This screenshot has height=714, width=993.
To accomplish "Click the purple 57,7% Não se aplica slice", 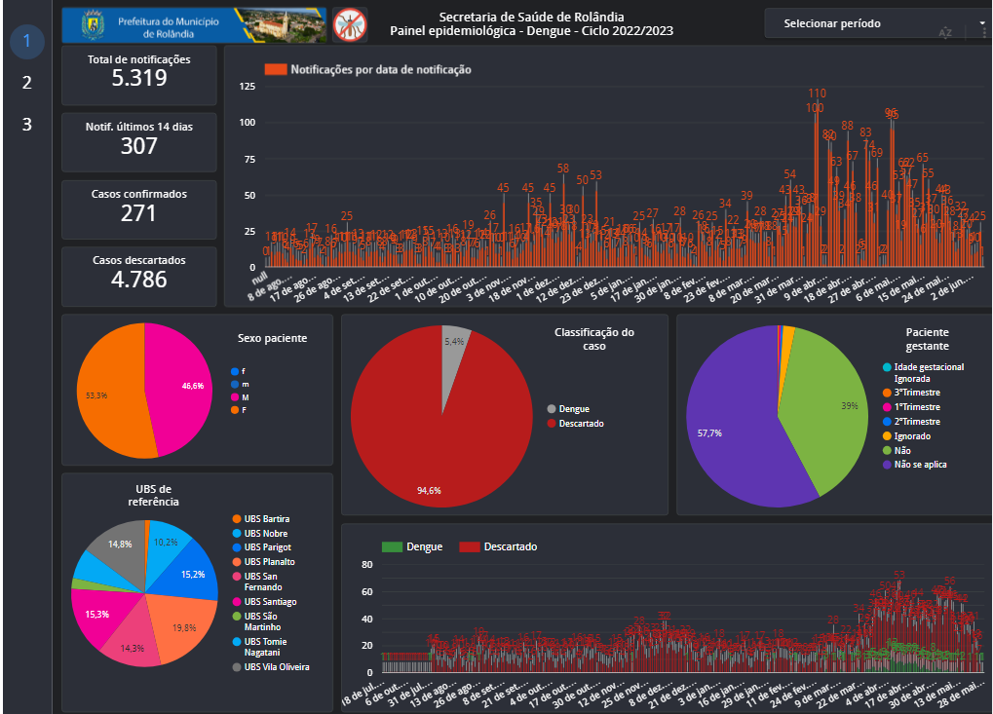I will tap(731, 429).
